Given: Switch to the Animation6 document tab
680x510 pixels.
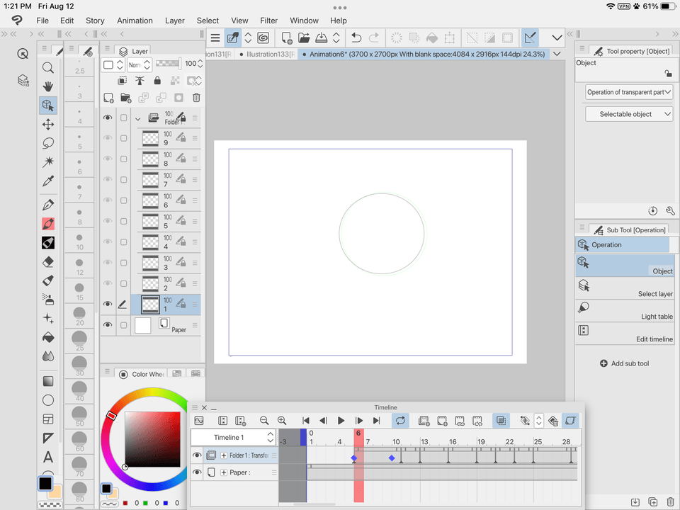Looking at the screenshot, I should click(424, 55).
